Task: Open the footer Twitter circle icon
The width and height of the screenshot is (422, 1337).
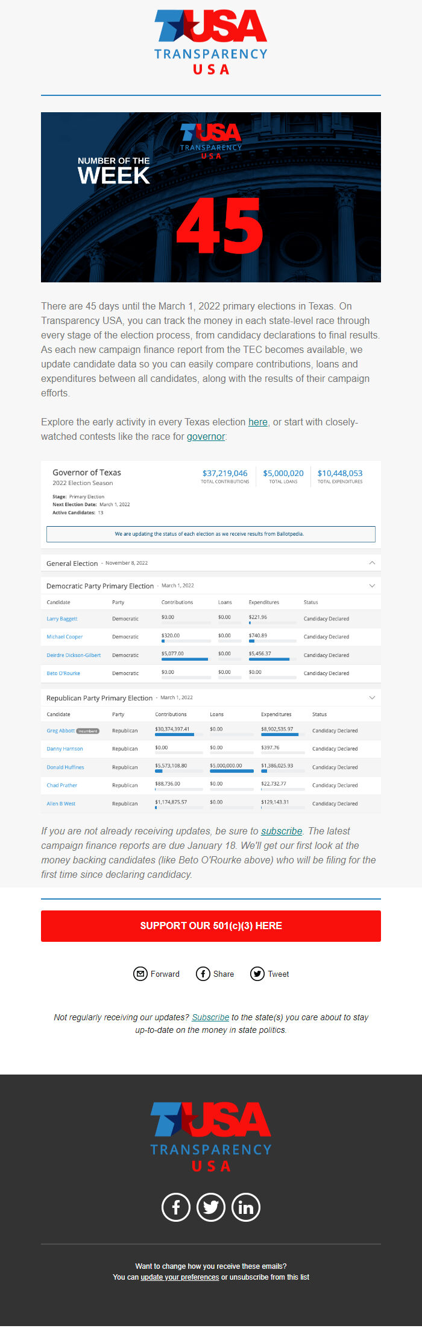Action: coord(211,1207)
